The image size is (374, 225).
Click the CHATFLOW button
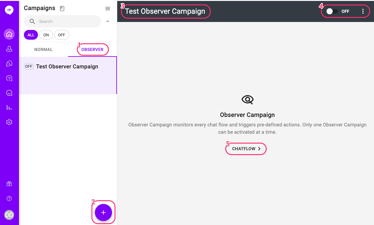pos(246,149)
